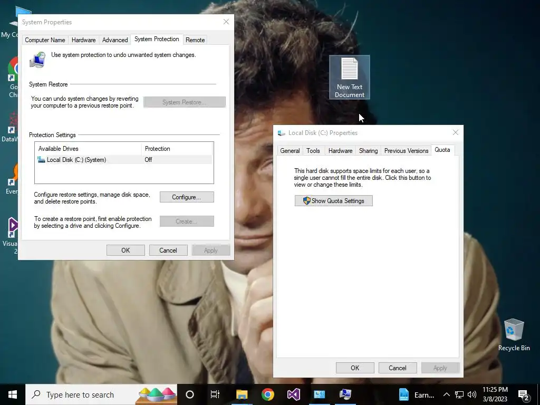Open Hardware tab in Local Disk Properties

[x=340, y=151]
